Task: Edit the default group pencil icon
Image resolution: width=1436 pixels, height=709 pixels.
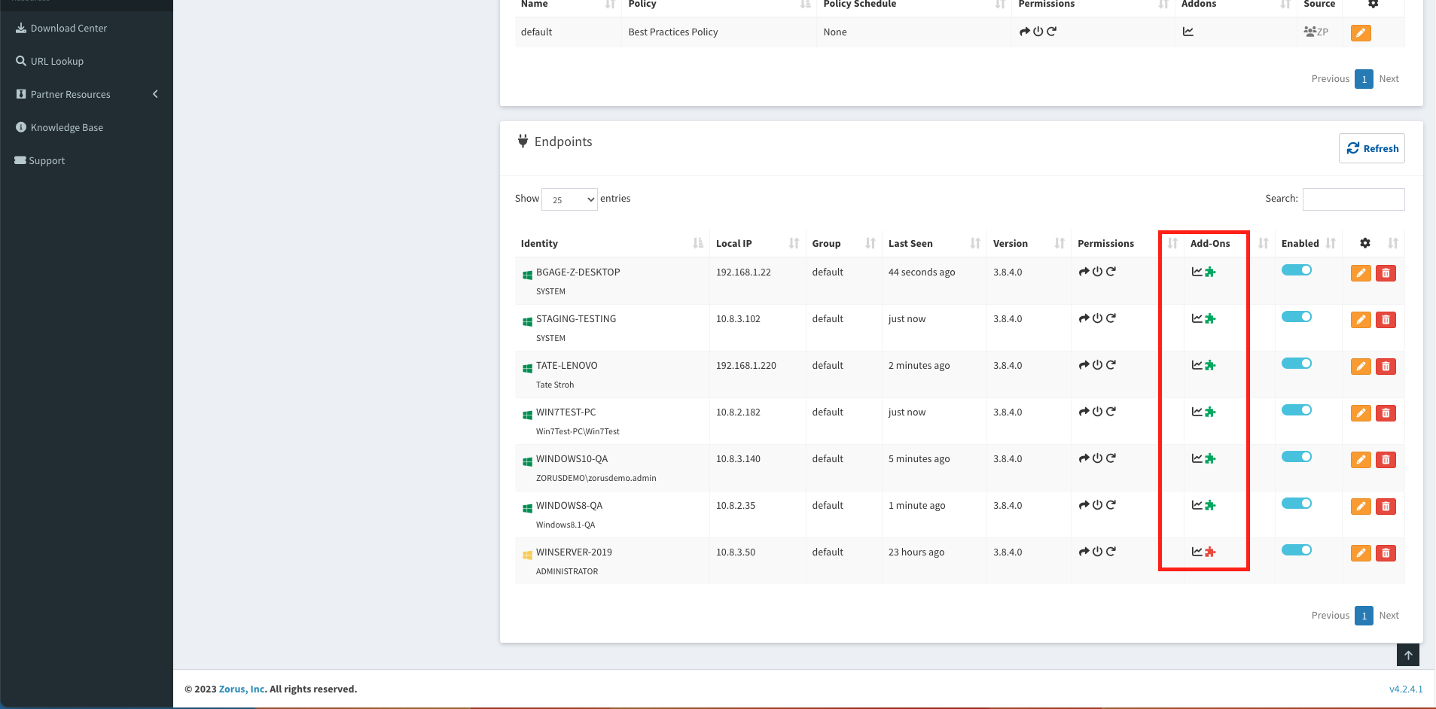Action: [x=1360, y=33]
